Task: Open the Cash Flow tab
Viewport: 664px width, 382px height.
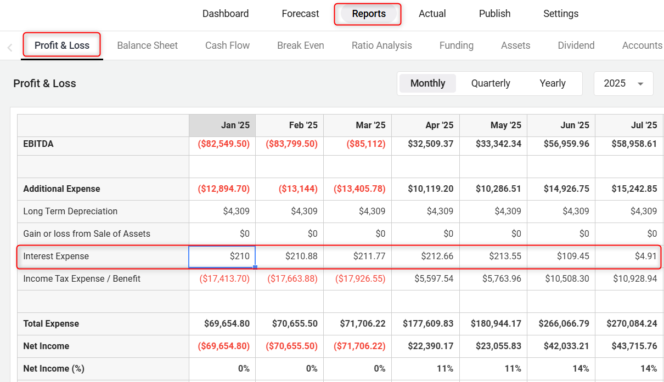Action: click(227, 45)
